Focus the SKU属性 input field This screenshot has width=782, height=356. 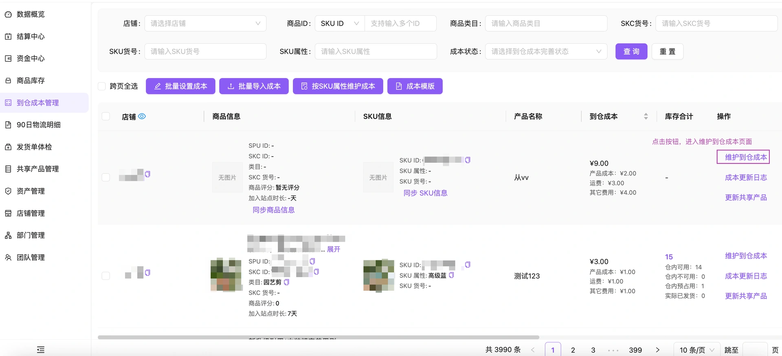[x=376, y=51]
